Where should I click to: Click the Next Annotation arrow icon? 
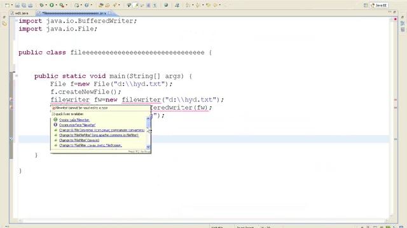coord(188,5)
